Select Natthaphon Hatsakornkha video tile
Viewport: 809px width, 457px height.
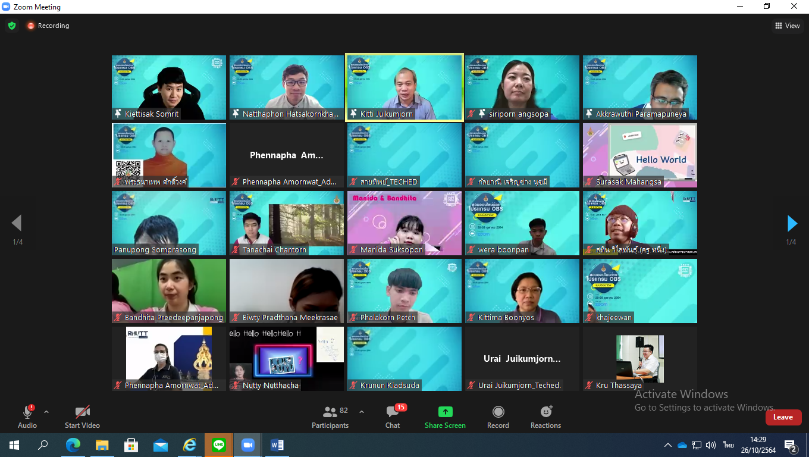[287, 87]
